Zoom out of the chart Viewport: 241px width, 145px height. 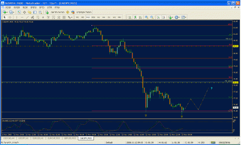(x=152, y=17)
